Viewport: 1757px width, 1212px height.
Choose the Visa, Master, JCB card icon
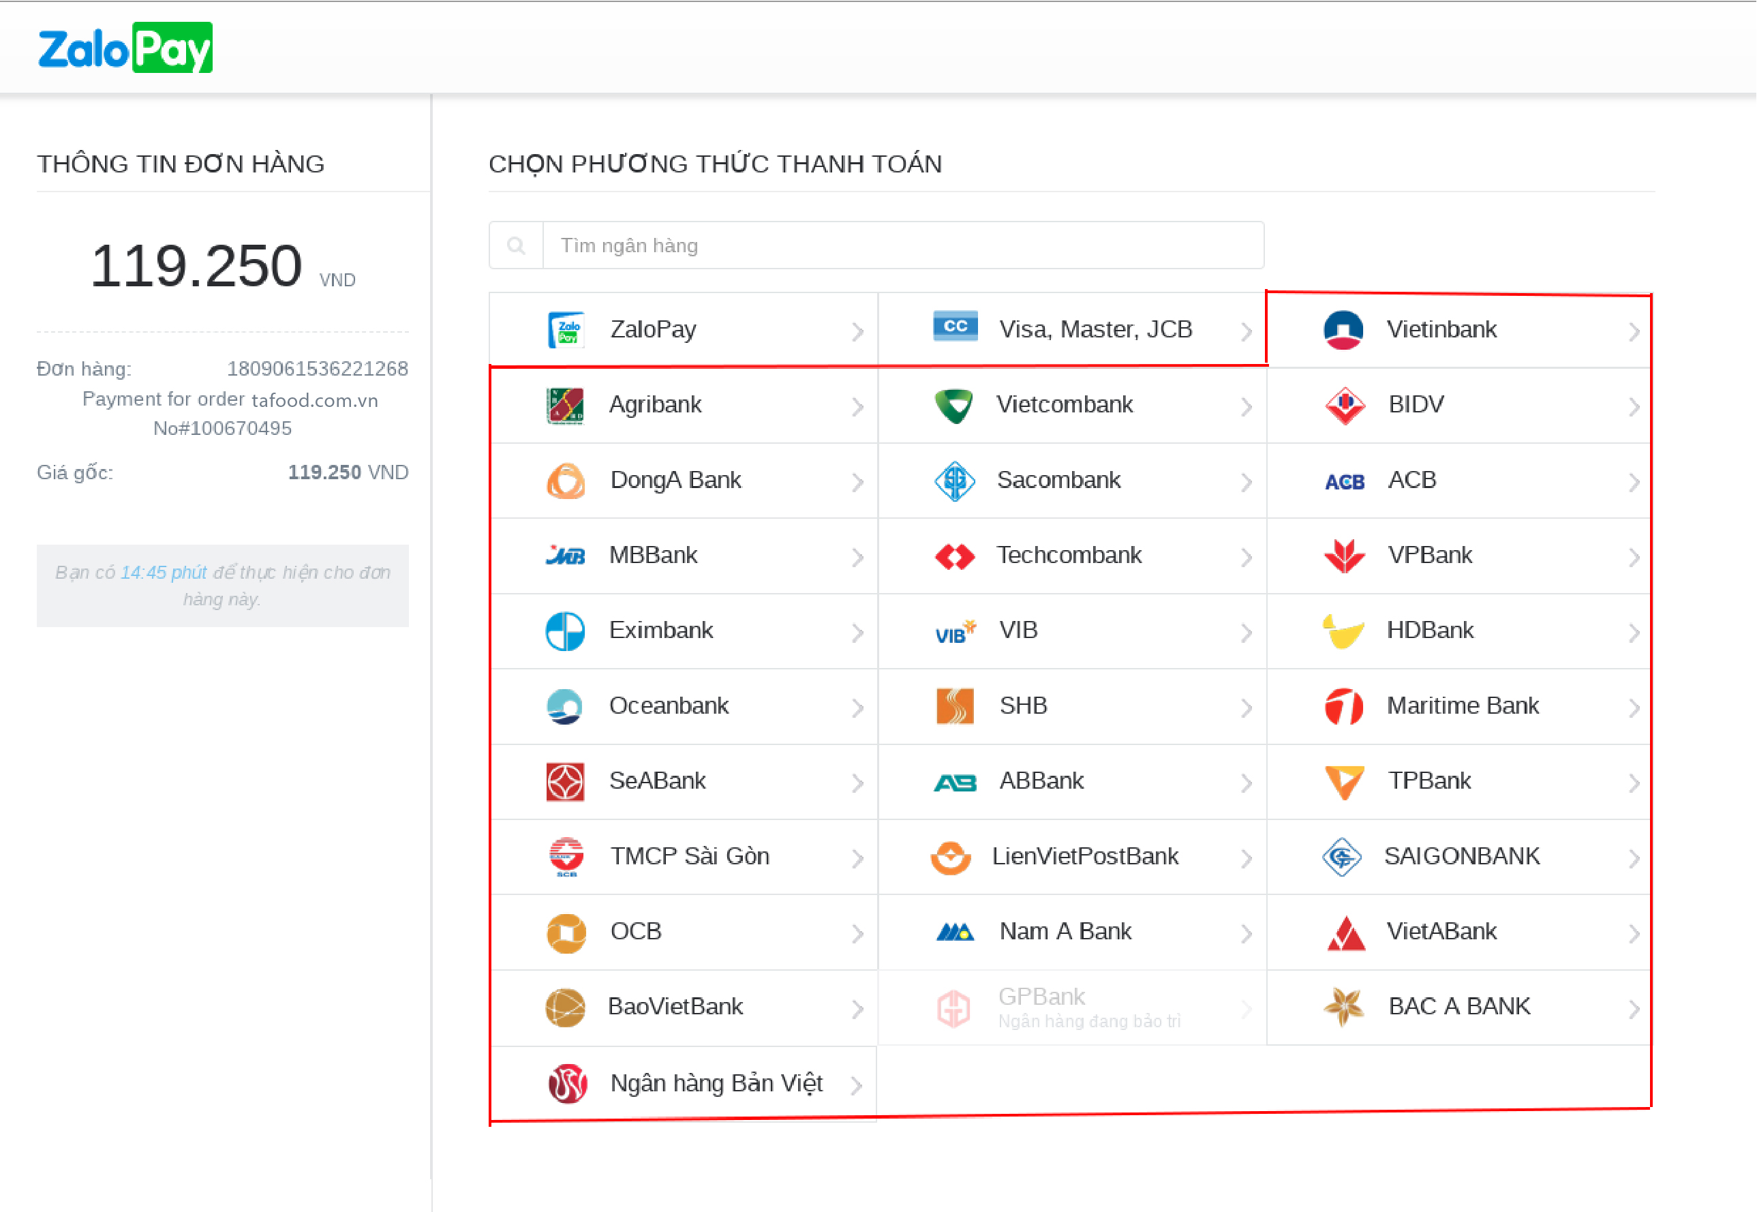coord(956,327)
